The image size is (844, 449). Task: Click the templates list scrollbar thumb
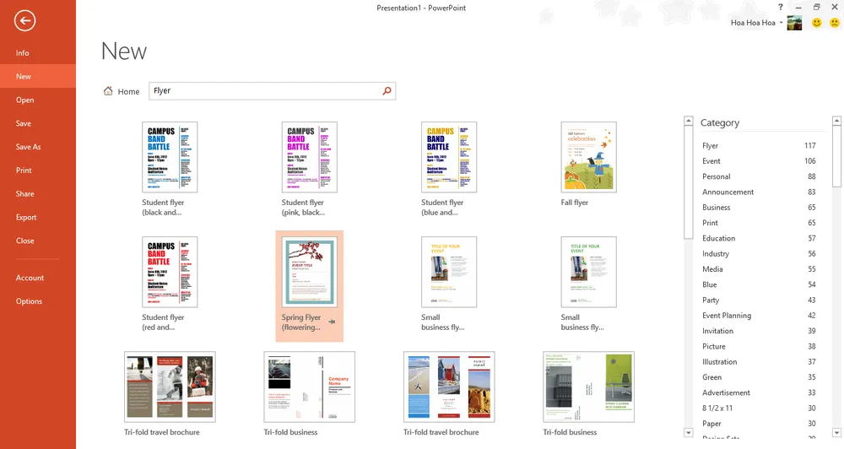point(688,182)
